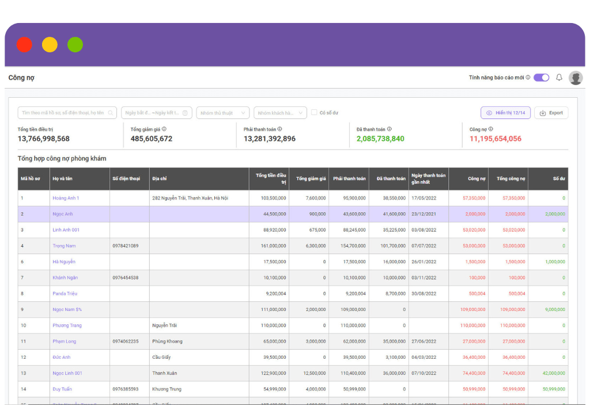This screenshot has width=590, height=414.
Task: Click the calendar icon in date field
Action: (185, 113)
